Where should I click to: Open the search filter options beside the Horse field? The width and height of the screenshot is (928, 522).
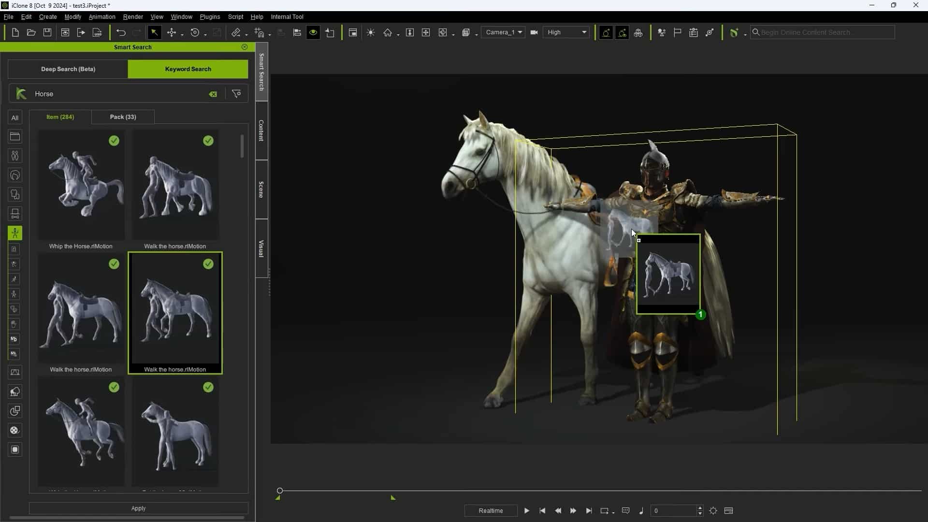(236, 94)
